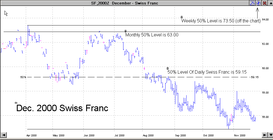This screenshot has height=140, width=273.
Task: Click the Weekly 50% Level annotation anchor marker
Action: (x=182, y=17)
